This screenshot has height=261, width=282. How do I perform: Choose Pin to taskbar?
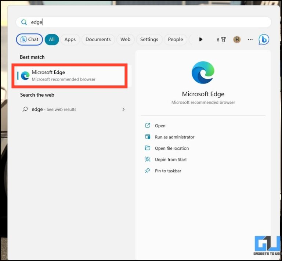click(168, 171)
